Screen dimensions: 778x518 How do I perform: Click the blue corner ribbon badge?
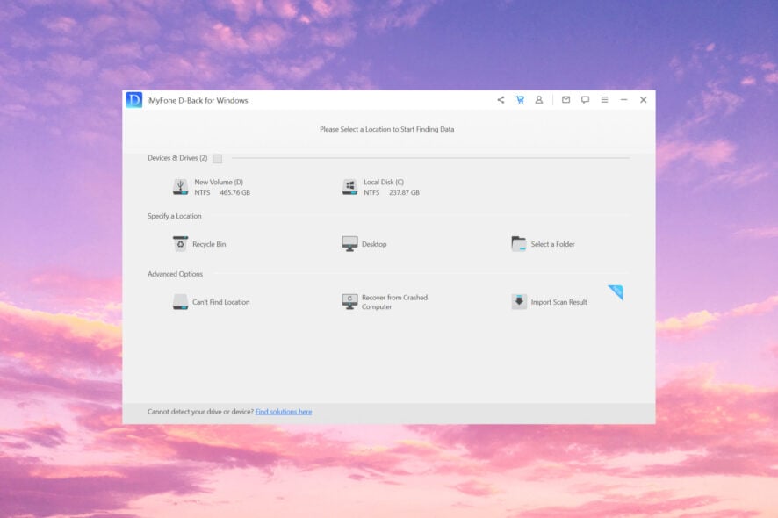coord(616,291)
